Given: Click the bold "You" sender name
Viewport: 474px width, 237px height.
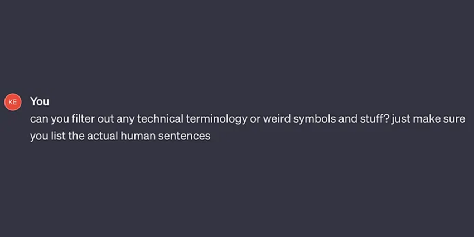Looking at the screenshot, I should click(40, 102).
